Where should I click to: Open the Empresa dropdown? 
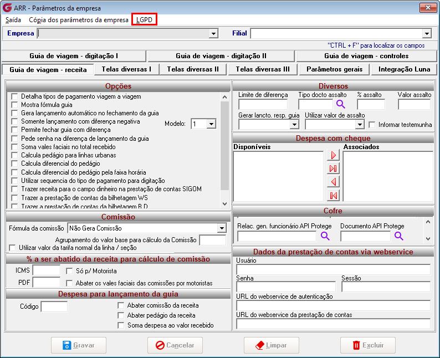[x=213, y=34]
